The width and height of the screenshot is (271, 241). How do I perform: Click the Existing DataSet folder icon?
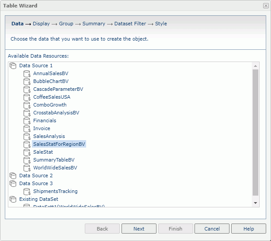click(x=13, y=199)
